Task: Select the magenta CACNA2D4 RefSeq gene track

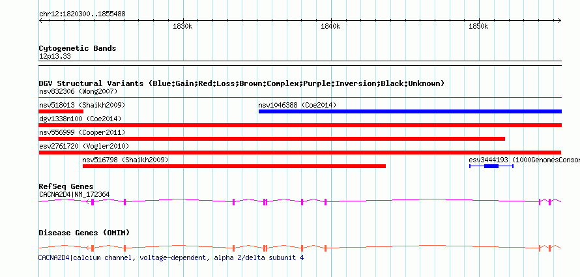Action: pyautogui.click(x=300, y=201)
